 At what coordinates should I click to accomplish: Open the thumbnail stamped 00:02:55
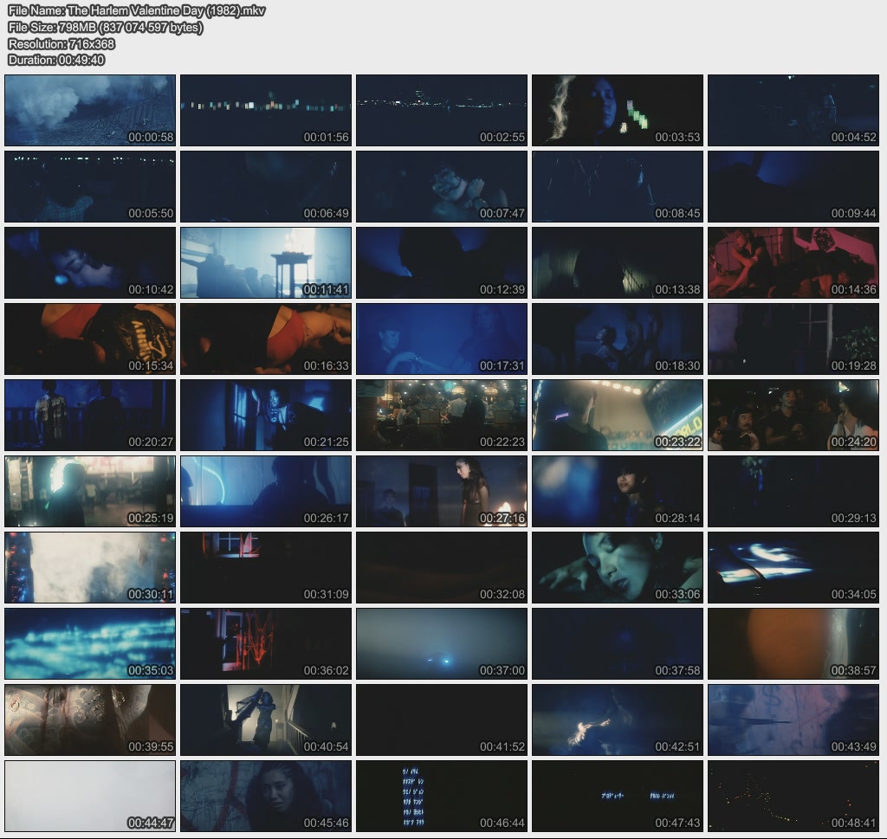coord(442,110)
